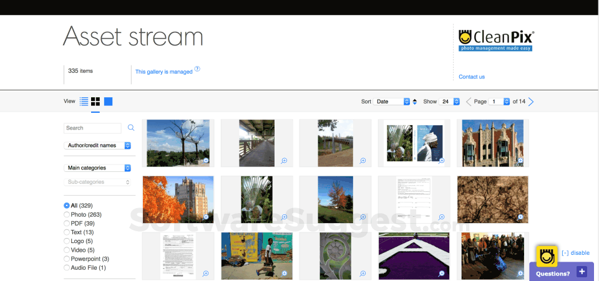Go to next page arrow
Screen dimensions: 599x281
530,102
